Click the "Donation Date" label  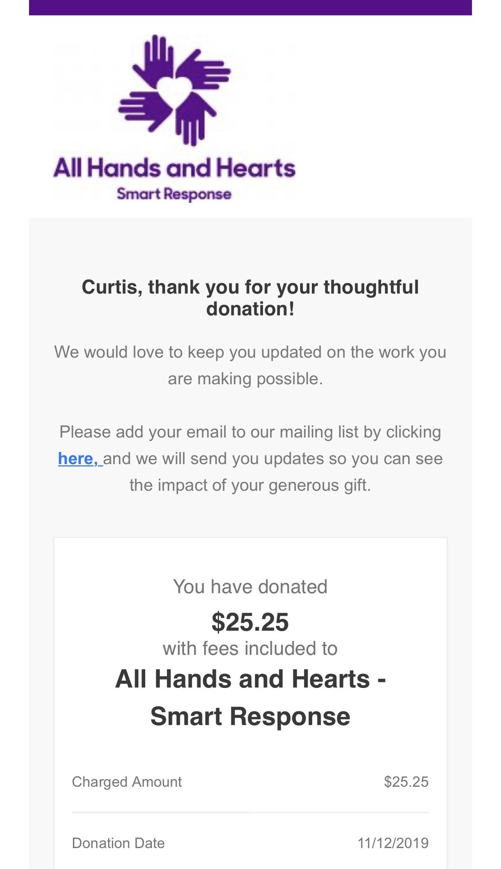(118, 843)
